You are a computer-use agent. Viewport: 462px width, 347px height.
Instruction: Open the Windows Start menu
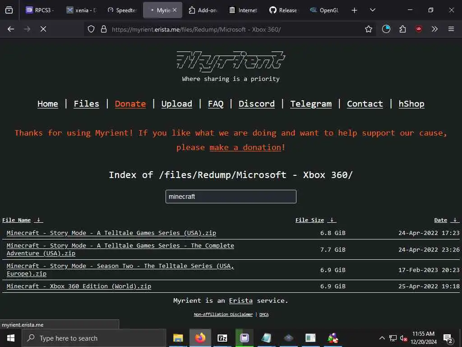[11, 338]
